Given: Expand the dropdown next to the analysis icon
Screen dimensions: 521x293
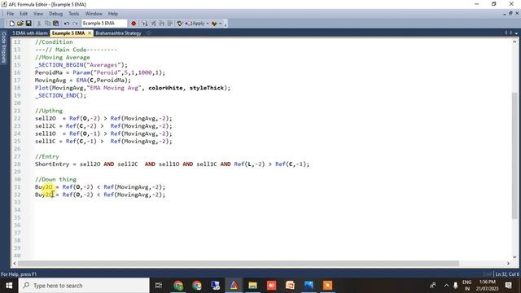Looking at the screenshot, I should (x=221, y=24).
